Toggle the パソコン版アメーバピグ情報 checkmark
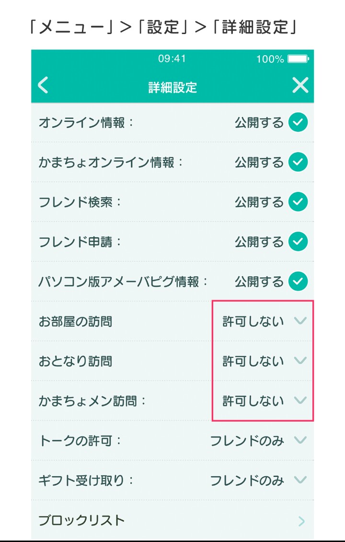Viewport: 345px width, 542px height. (298, 281)
